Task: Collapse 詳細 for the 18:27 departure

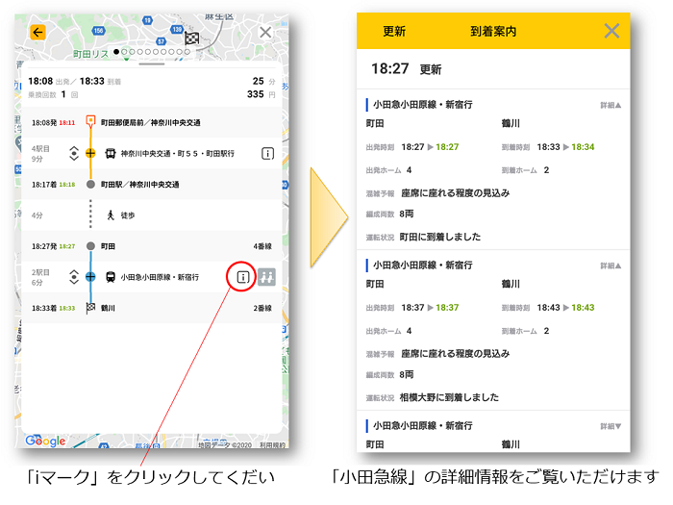Action: click(611, 105)
